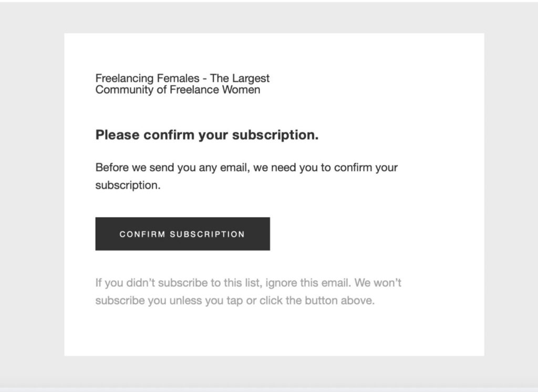Screen dimensions: 538x392
Task: Click the words 'The Largest' in the header
Action: click(x=240, y=78)
